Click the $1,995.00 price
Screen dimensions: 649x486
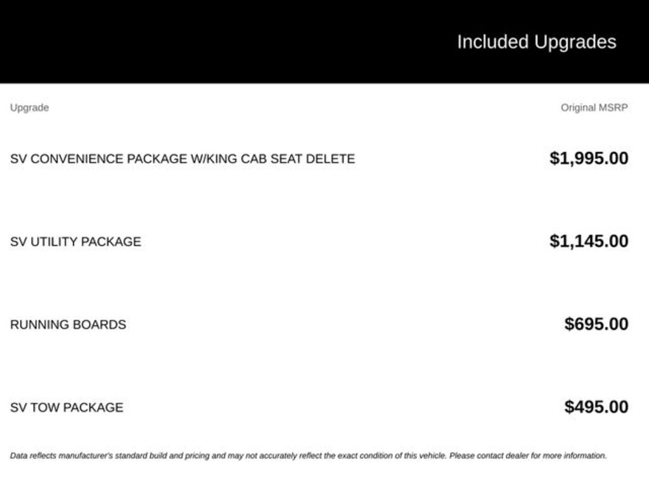click(x=589, y=158)
